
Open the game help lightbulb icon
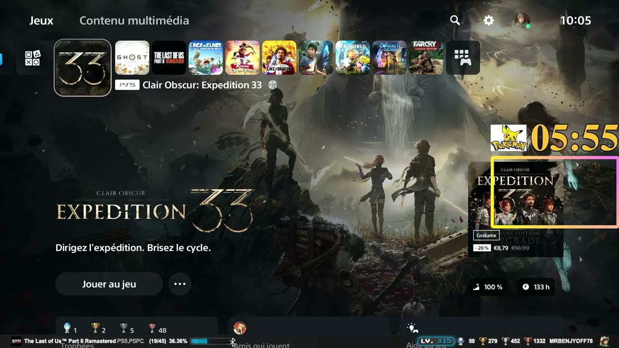tap(413, 329)
